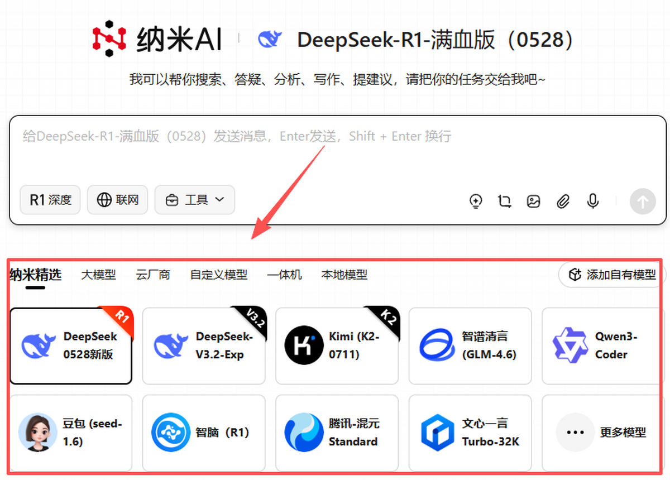670x480 pixels.
Task: Select the 豆包 (seed-1.6) model card
Action: [x=71, y=433]
